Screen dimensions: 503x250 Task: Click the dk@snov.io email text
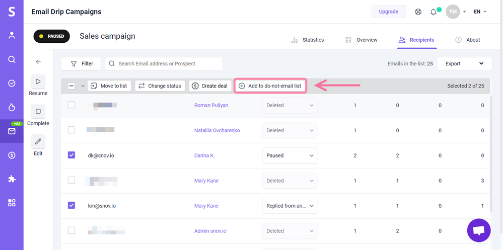(101, 155)
